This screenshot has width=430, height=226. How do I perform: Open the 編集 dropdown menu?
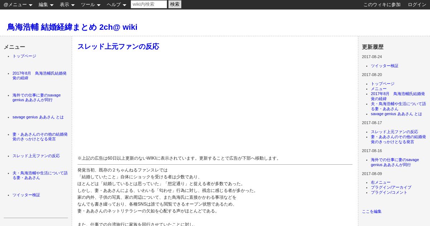pos(46,5)
